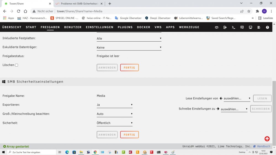Viewport: 276px width, 155px height.
Task: Open the Chrome tab search chevron
Action: [241, 3]
